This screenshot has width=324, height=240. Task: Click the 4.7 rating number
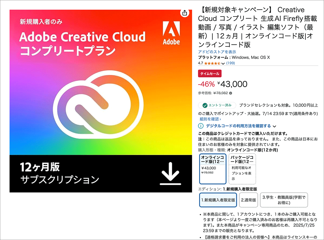coord(200,63)
